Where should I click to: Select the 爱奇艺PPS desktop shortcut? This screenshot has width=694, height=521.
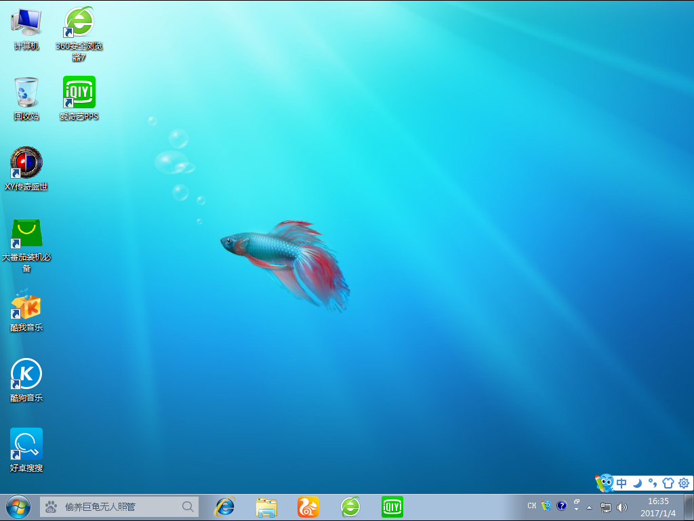(x=79, y=99)
